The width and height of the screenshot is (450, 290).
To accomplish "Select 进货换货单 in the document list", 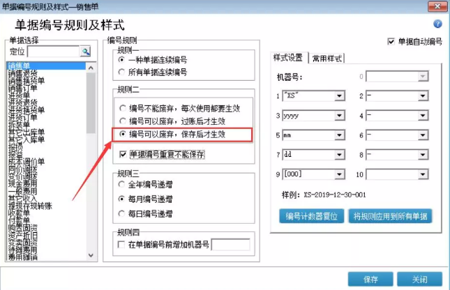I will [x=26, y=110].
